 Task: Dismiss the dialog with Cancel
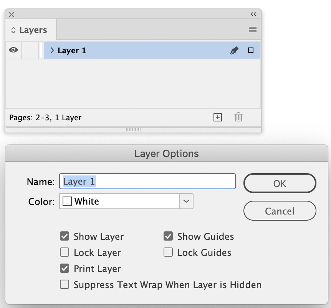(x=280, y=211)
